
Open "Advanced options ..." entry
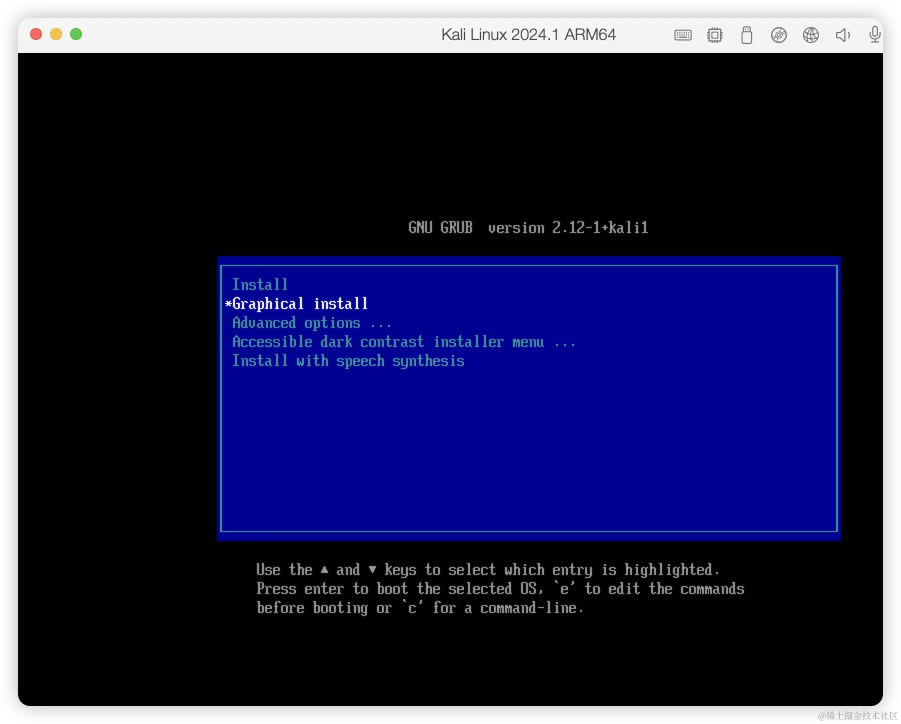click(311, 323)
